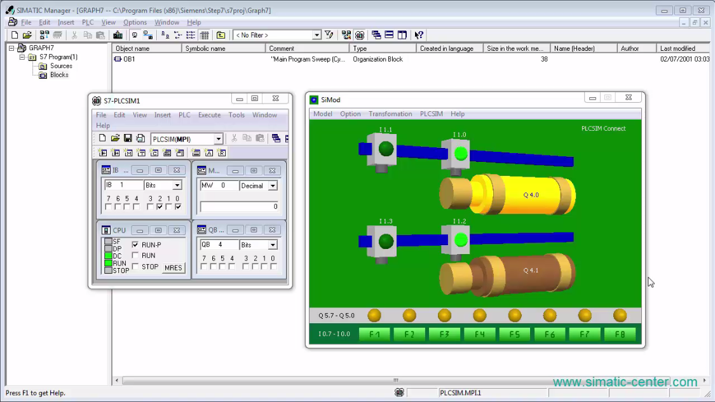This screenshot has height=402, width=715.
Task: Click the context Help arrow-question icon
Action: 419,35
